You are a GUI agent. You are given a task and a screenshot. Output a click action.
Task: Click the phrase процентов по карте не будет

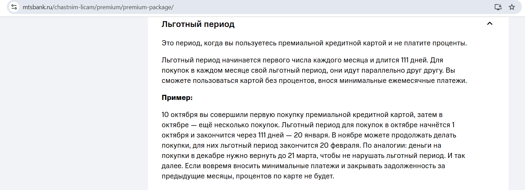(x=285, y=176)
